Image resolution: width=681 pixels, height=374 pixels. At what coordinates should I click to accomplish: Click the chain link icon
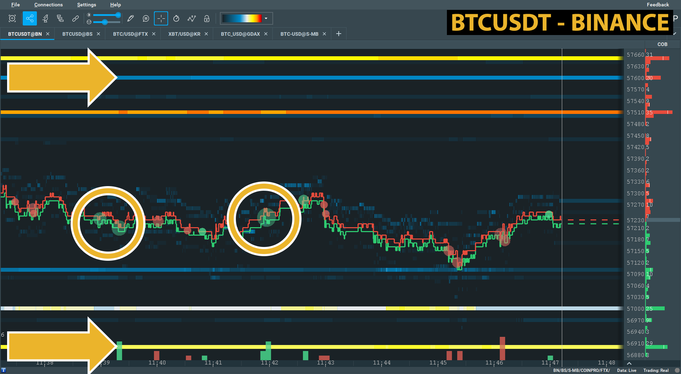coord(75,18)
